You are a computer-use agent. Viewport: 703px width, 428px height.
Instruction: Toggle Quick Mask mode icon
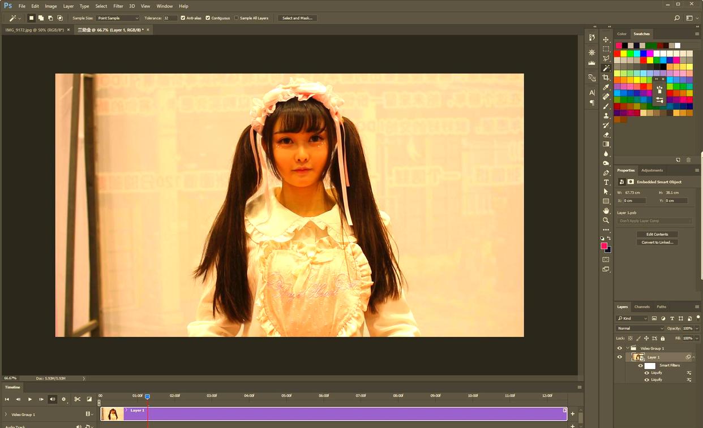pos(606,260)
